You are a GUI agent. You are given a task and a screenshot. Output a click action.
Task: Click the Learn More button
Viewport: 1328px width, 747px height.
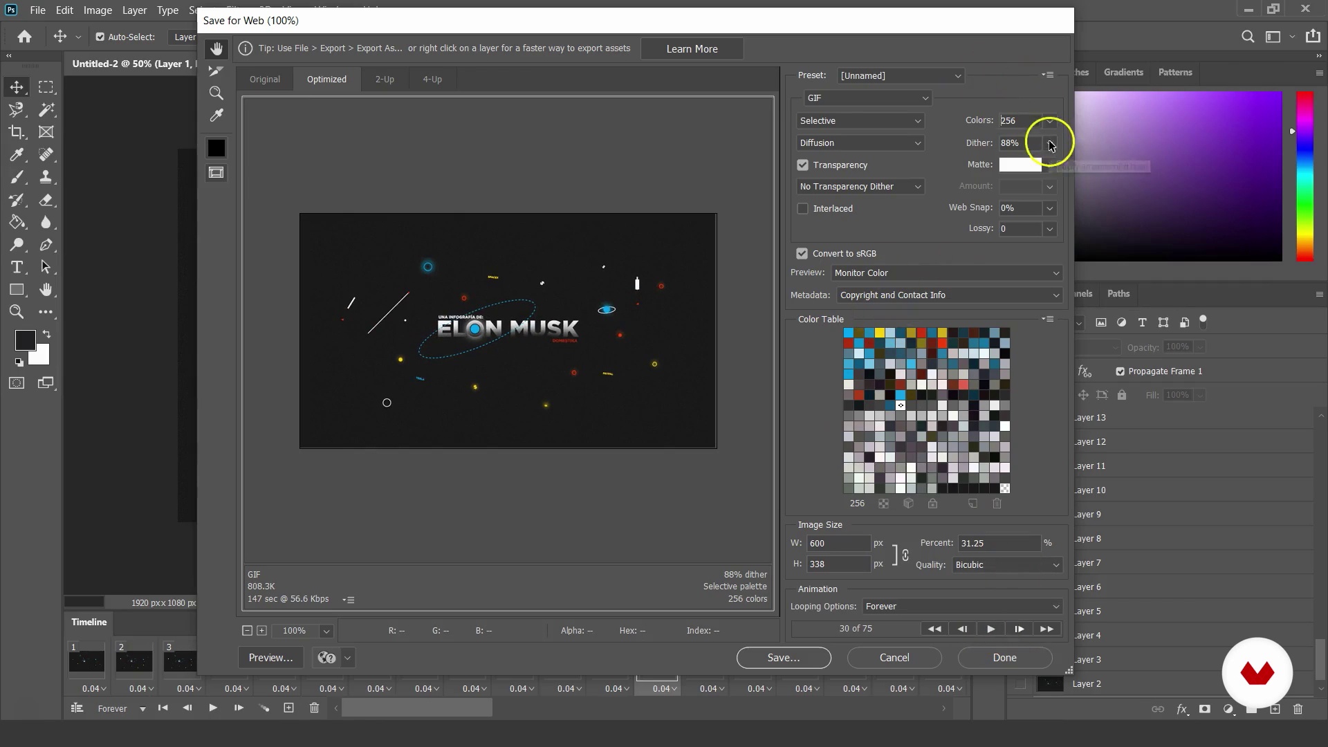tap(692, 49)
